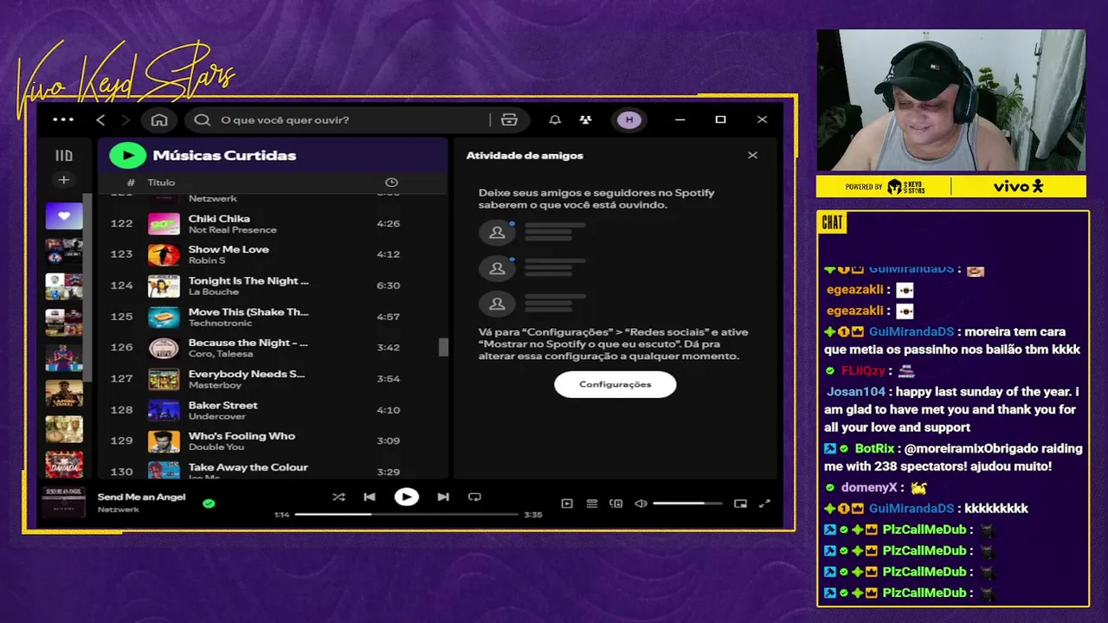Select the track Baker Street

[x=223, y=405]
